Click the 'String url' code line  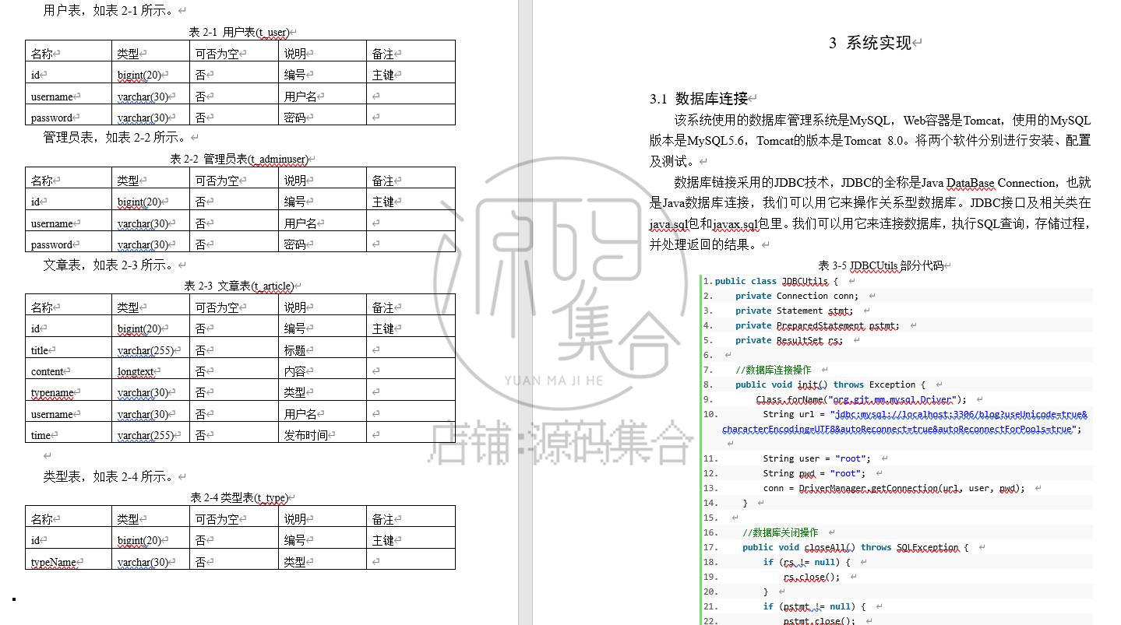tap(904, 421)
